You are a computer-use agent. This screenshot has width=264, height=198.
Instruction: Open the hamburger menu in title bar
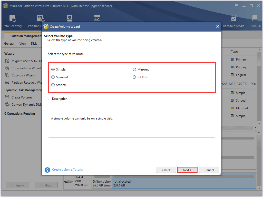[x=237, y=6]
